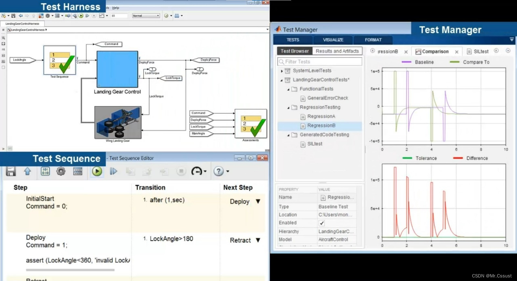Collapse the FunctionalTests folder
This screenshot has width=517, height=281.
288,89
